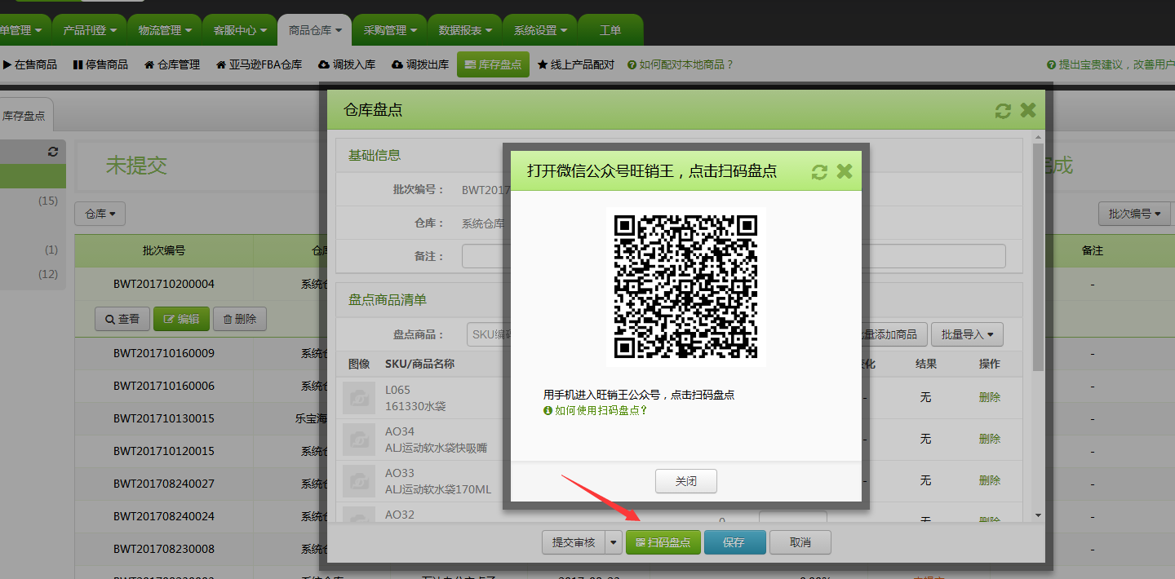Open the 批次编号 search-type dropdown
Image resolution: width=1175 pixels, height=579 pixels.
[x=1134, y=214]
